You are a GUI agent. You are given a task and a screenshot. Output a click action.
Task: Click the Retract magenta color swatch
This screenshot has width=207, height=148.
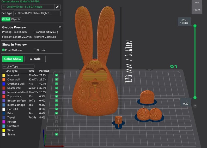tap(4, 122)
